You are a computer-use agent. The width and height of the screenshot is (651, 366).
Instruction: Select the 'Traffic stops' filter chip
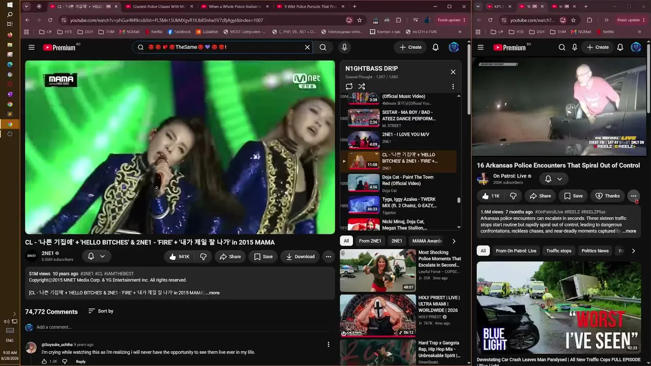pyautogui.click(x=559, y=251)
